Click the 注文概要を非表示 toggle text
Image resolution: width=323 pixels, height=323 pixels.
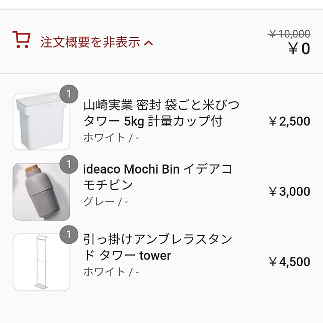point(90,42)
